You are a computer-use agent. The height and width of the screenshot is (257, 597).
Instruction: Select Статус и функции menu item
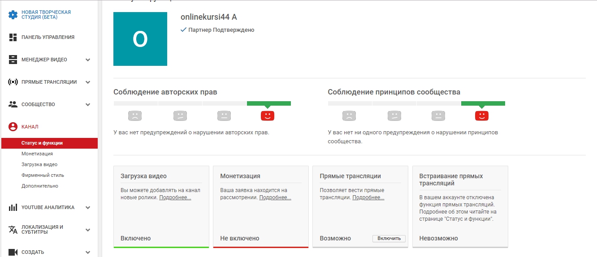tap(49, 143)
